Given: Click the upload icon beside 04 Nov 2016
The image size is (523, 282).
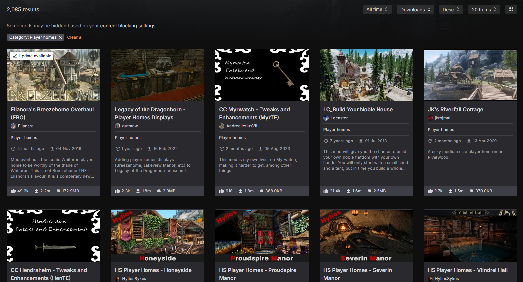Looking at the screenshot, I should (52, 149).
